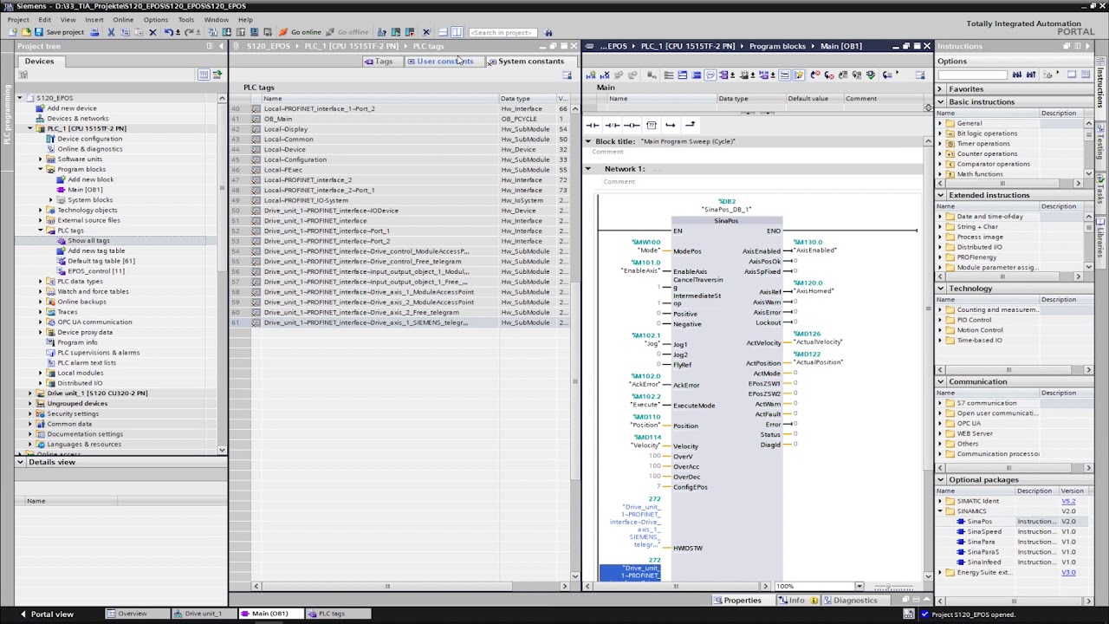
Task: Click the open branch icon
Action: [x=670, y=125]
